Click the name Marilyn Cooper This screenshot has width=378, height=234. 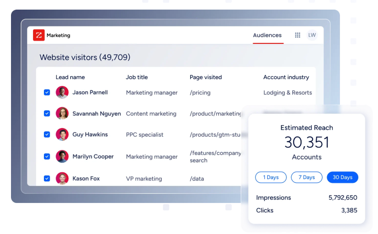[x=93, y=157]
